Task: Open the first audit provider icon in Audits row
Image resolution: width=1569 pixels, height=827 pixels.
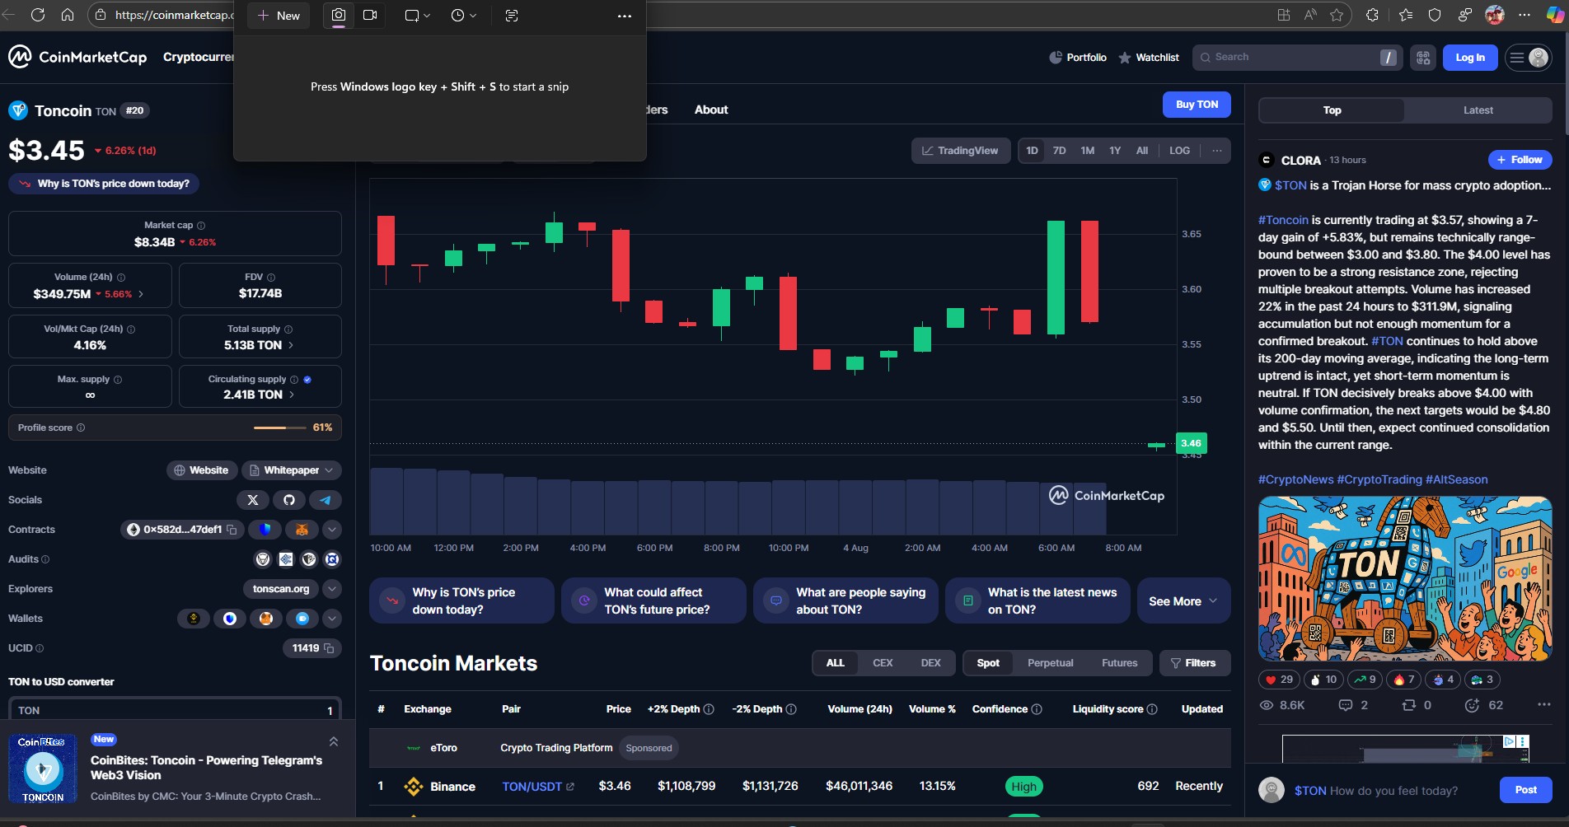Action: pos(263,559)
